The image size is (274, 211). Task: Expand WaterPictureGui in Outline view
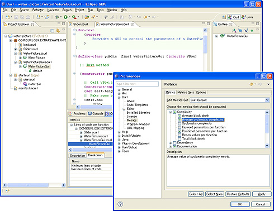point(216,36)
